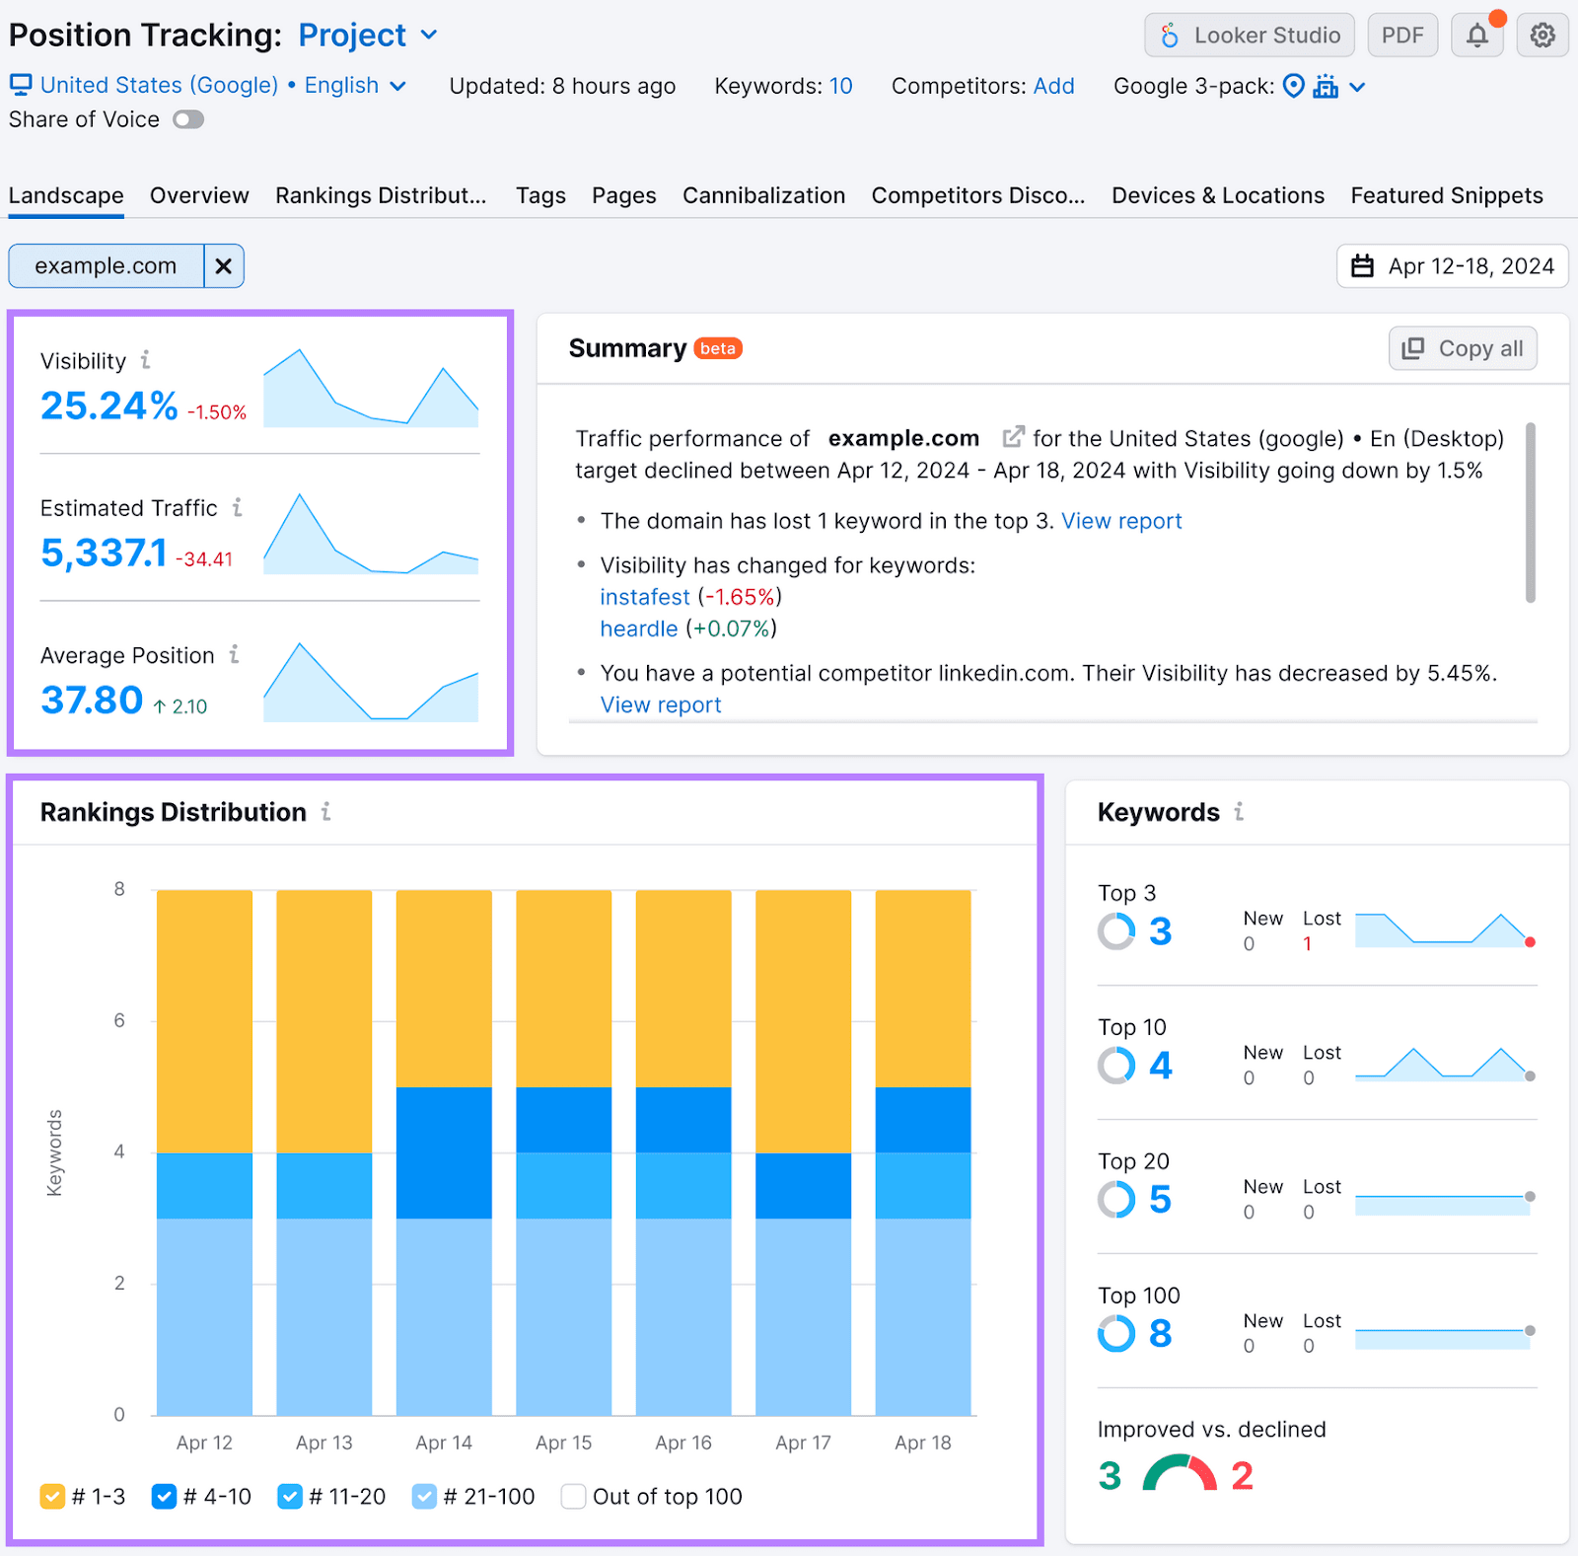Open the Devices & Locations tab

(1217, 194)
